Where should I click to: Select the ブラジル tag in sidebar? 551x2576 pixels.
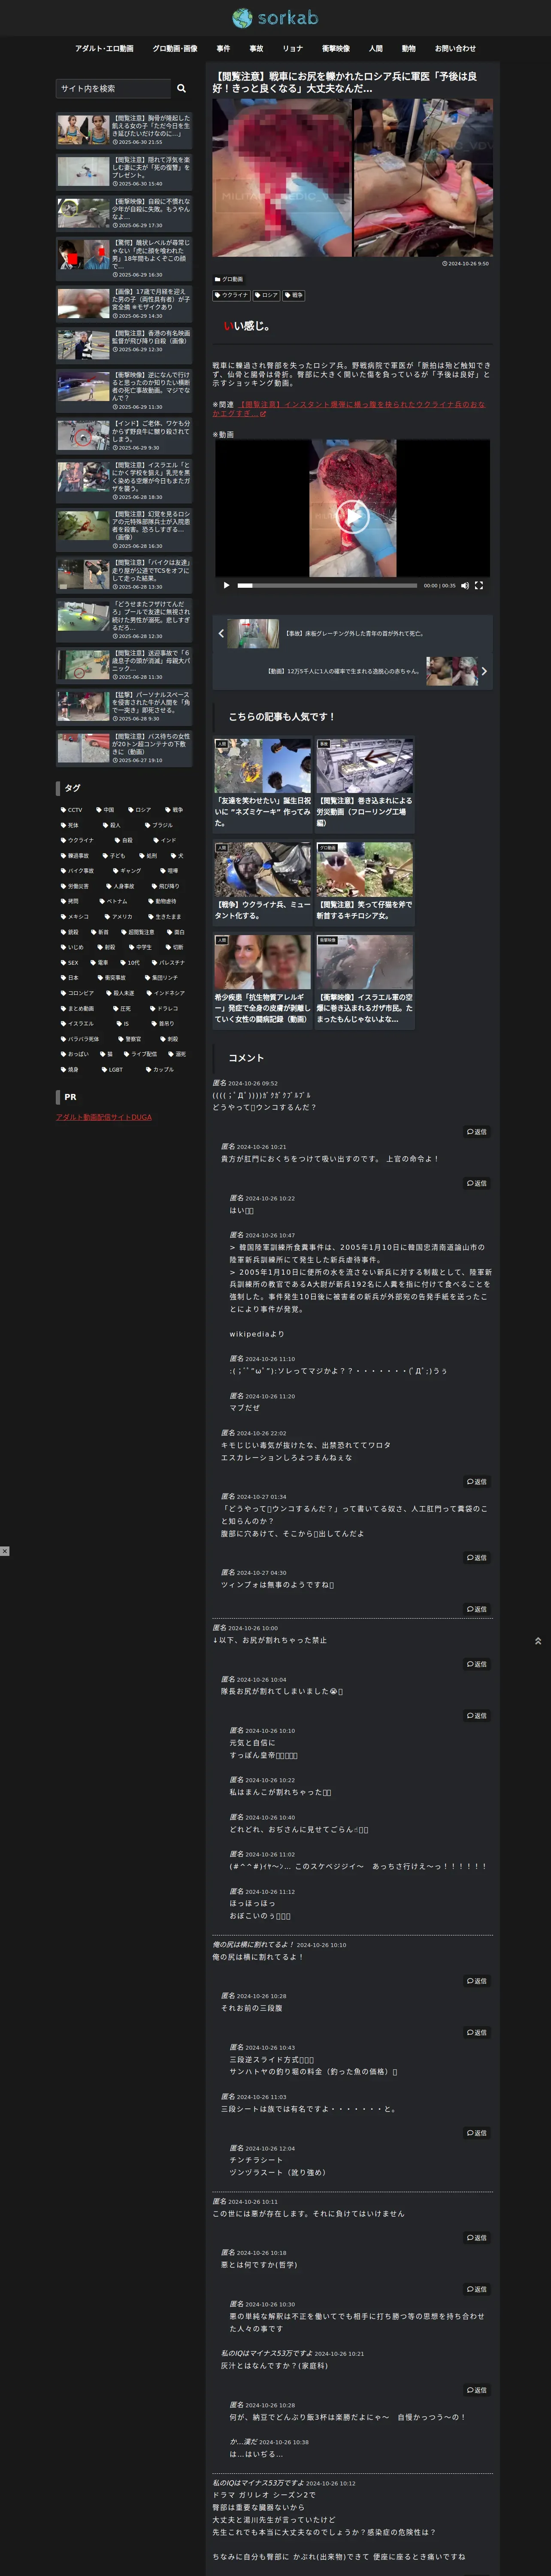159,825
